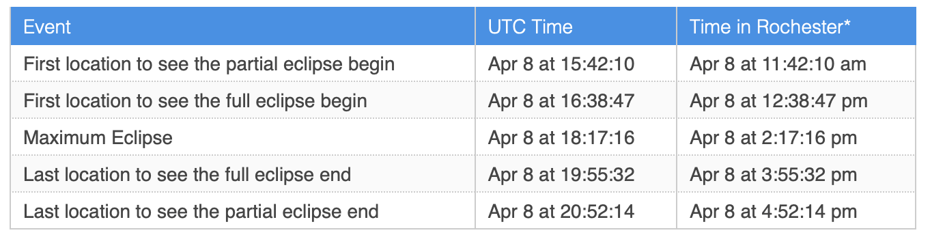Click UTC time Apr 8 at 16:38:47

(x=561, y=101)
